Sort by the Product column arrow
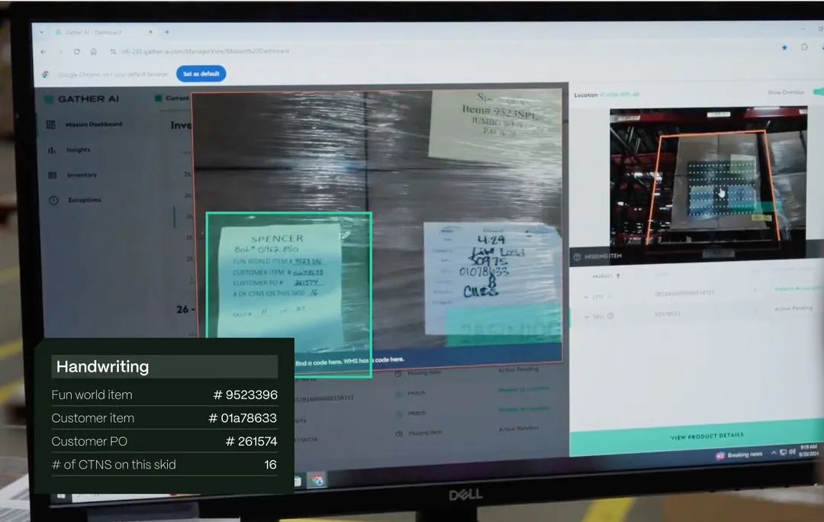 click(x=618, y=275)
